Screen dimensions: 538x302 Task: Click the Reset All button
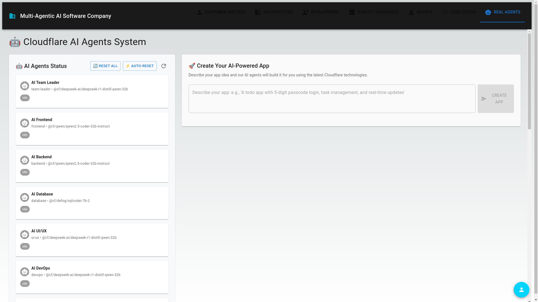point(105,66)
